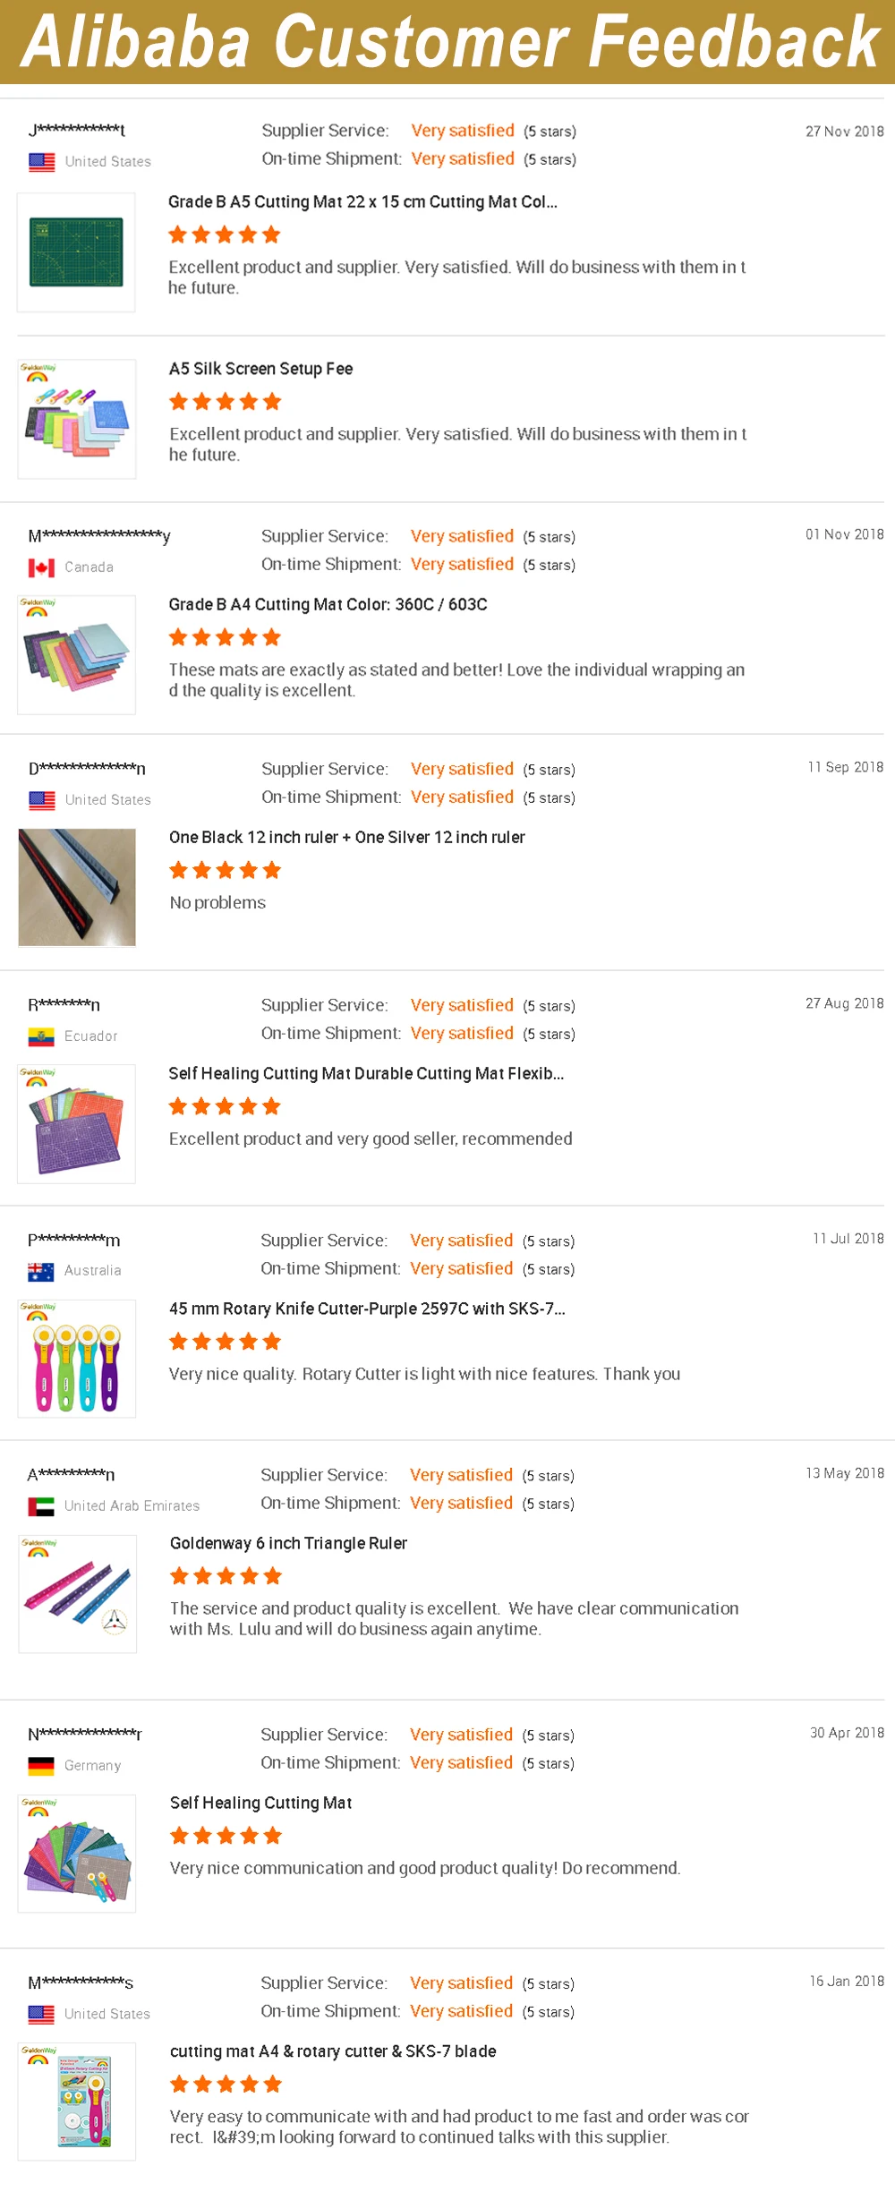
Task: Open 45 mm Rotary Knife Cutter-Purple link
Action: (367, 1309)
